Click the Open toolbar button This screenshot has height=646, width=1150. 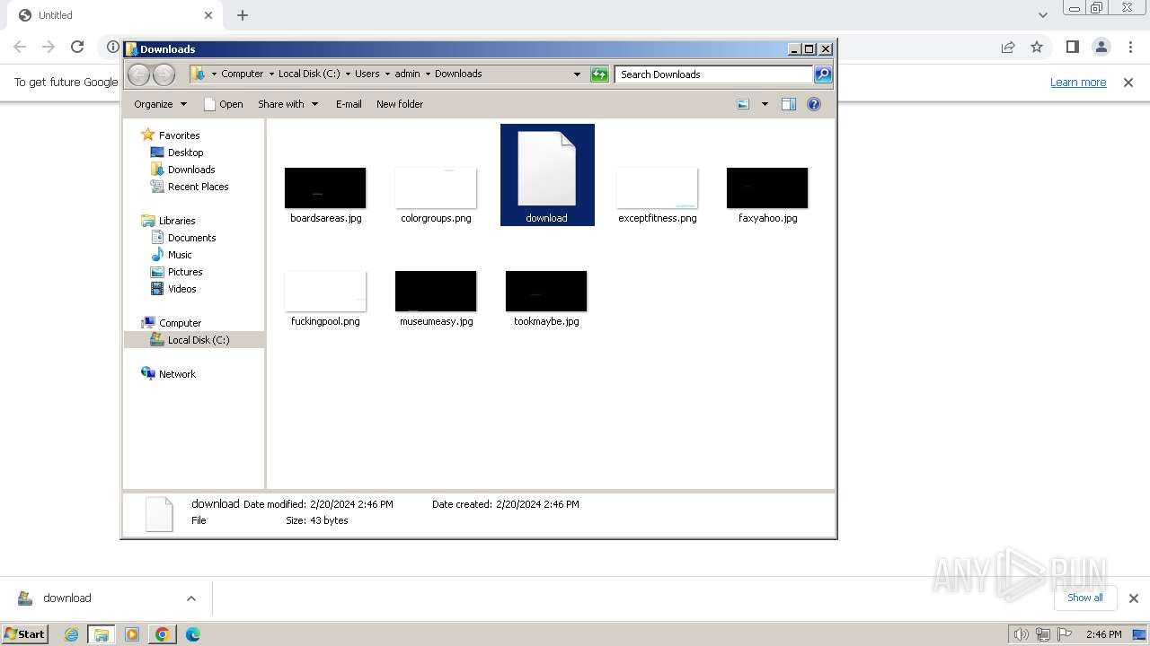point(224,104)
